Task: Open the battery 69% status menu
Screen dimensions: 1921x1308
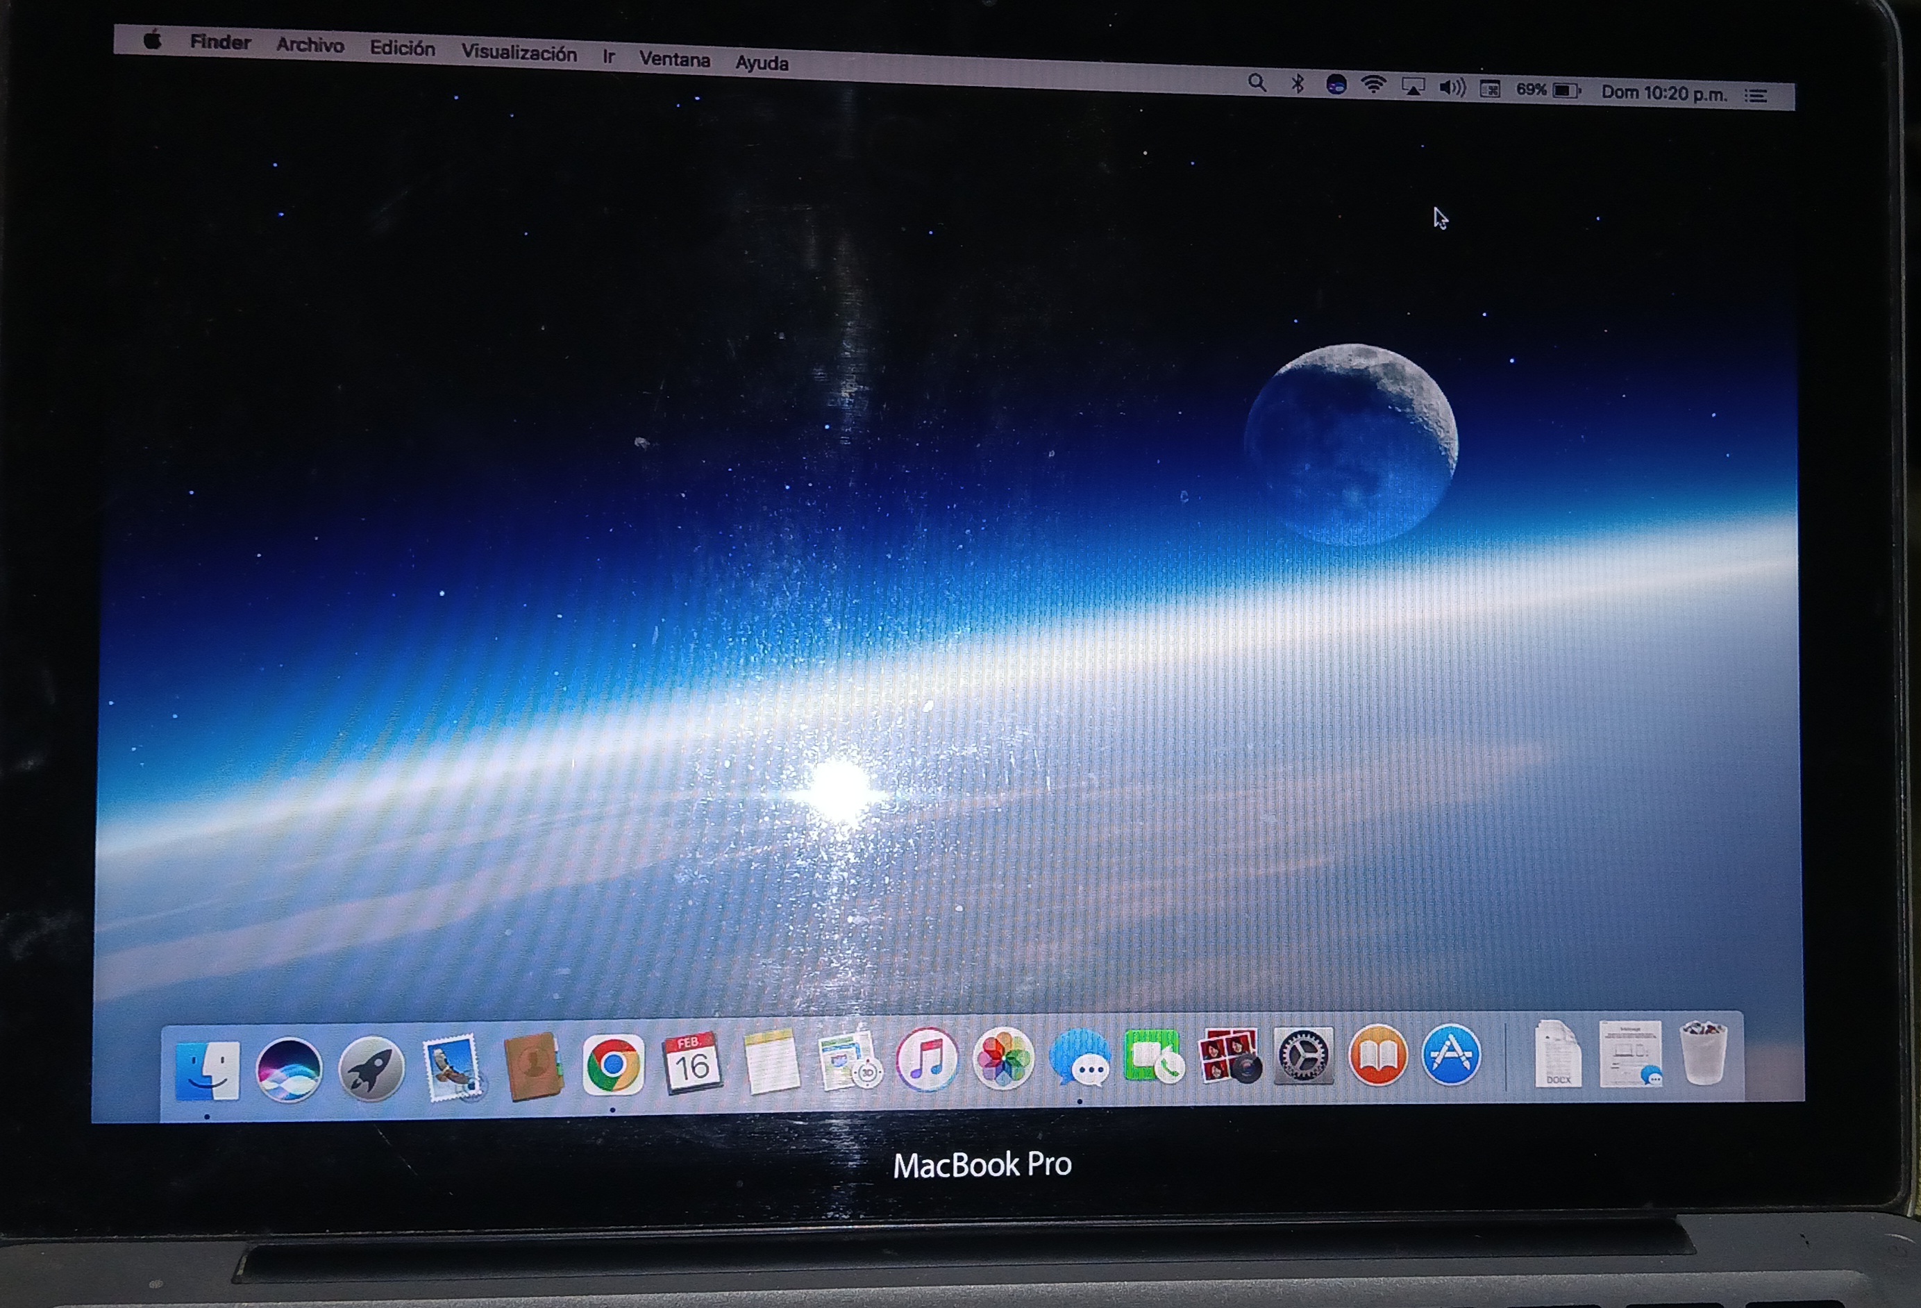Action: tap(1548, 90)
